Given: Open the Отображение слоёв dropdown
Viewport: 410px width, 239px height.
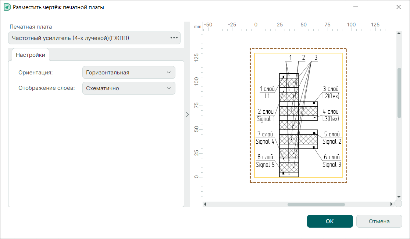Looking at the screenshot, I should click(x=129, y=88).
